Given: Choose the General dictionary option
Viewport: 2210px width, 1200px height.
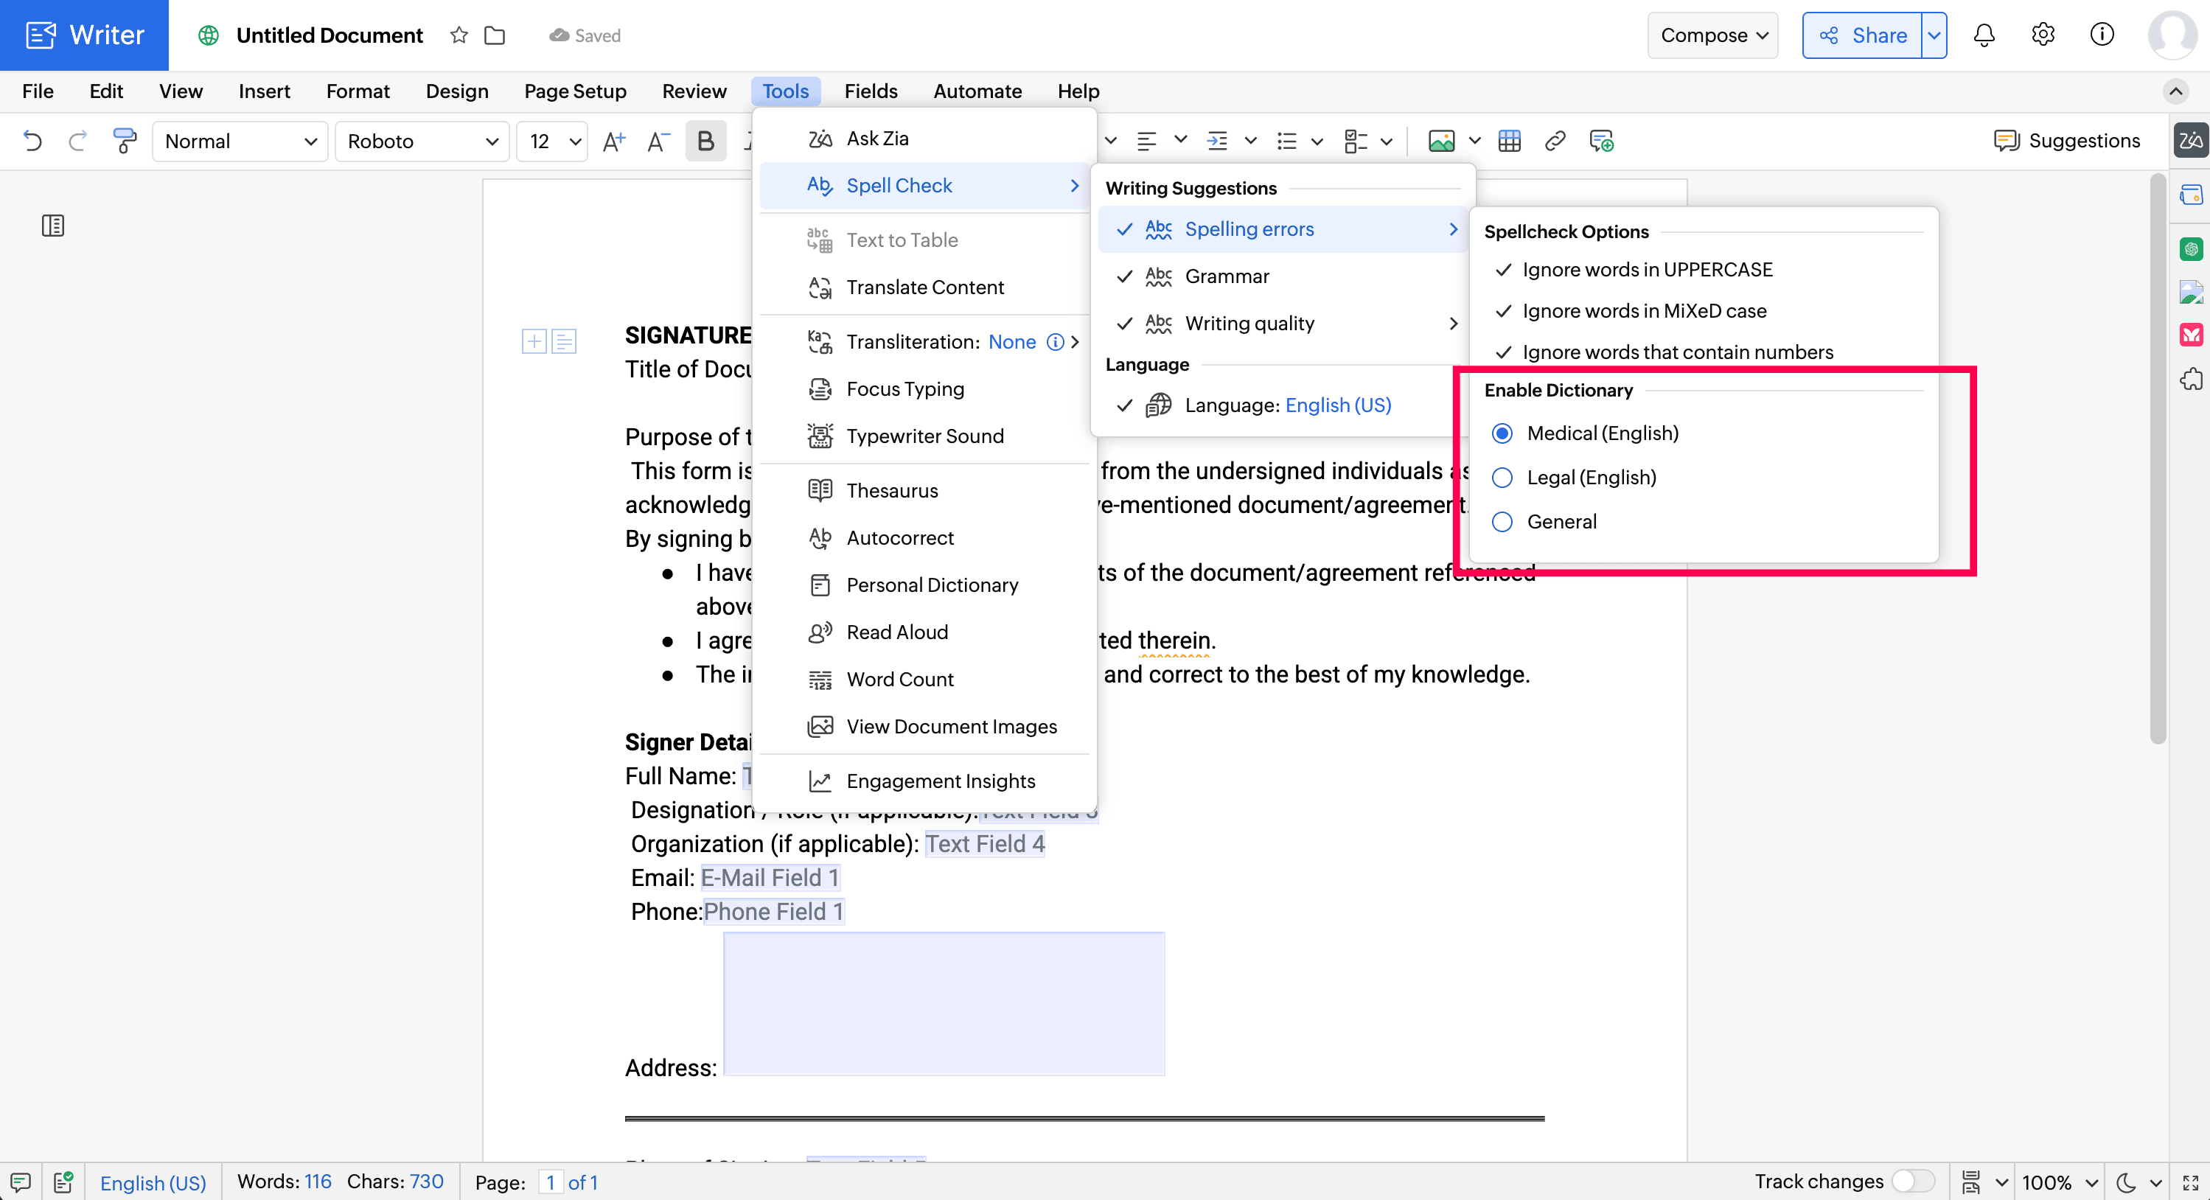Looking at the screenshot, I should tap(1502, 522).
